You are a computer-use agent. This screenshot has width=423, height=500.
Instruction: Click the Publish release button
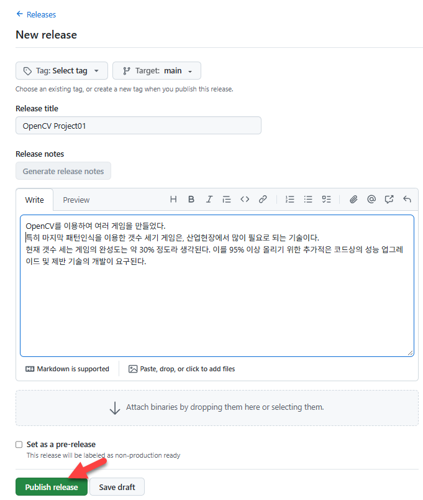52,487
